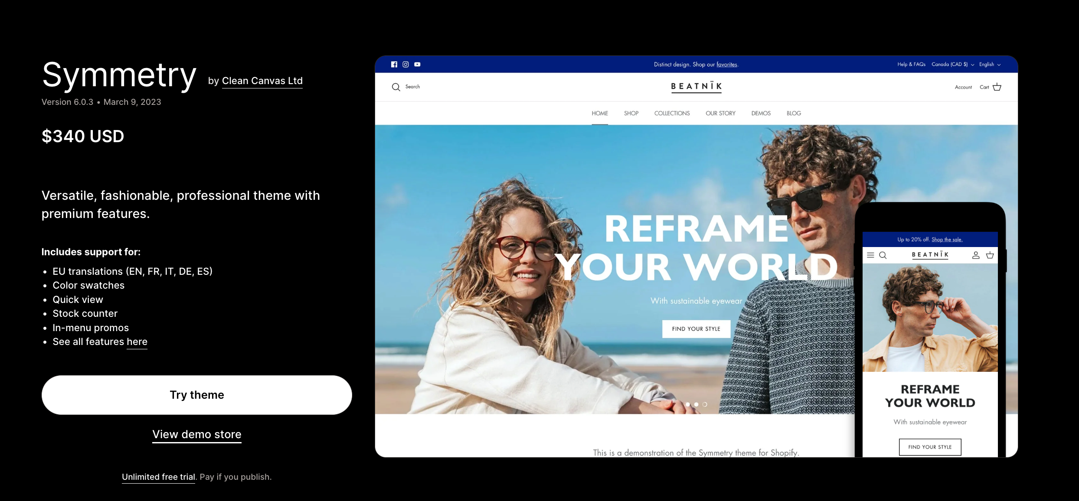Image resolution: width=1079 pixels, height=501 pixels.
Task: Click the Clean Canvas Ltd developer link
Action: 262,81
